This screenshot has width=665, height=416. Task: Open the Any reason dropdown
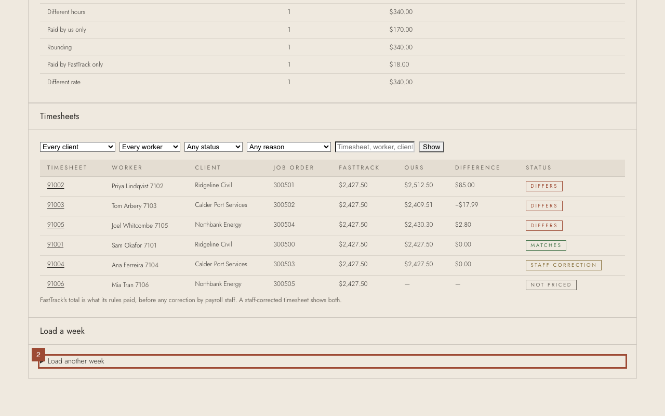[289, 147]
